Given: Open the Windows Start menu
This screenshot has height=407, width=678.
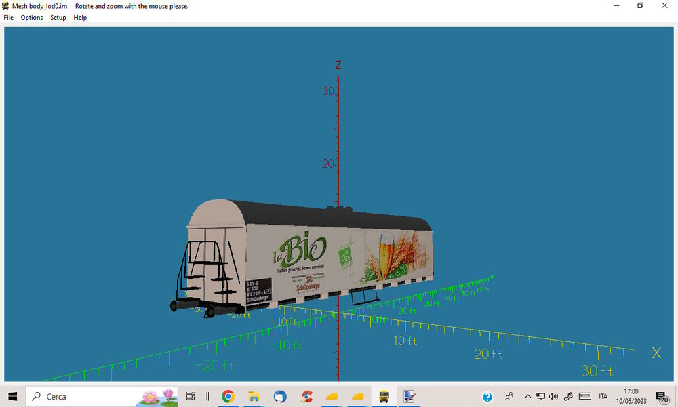Looking at the screenshot, I should coord(12,396).
